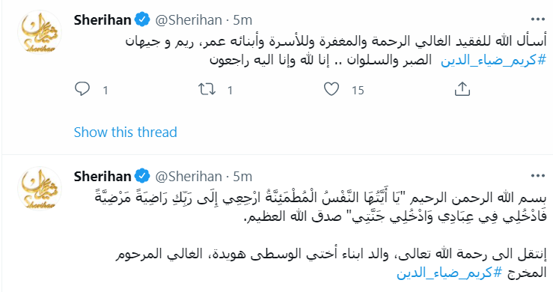This screenshot has width=553, height=292.
Task: Like the first tweet with heart icon
Action: coord(332,89)
